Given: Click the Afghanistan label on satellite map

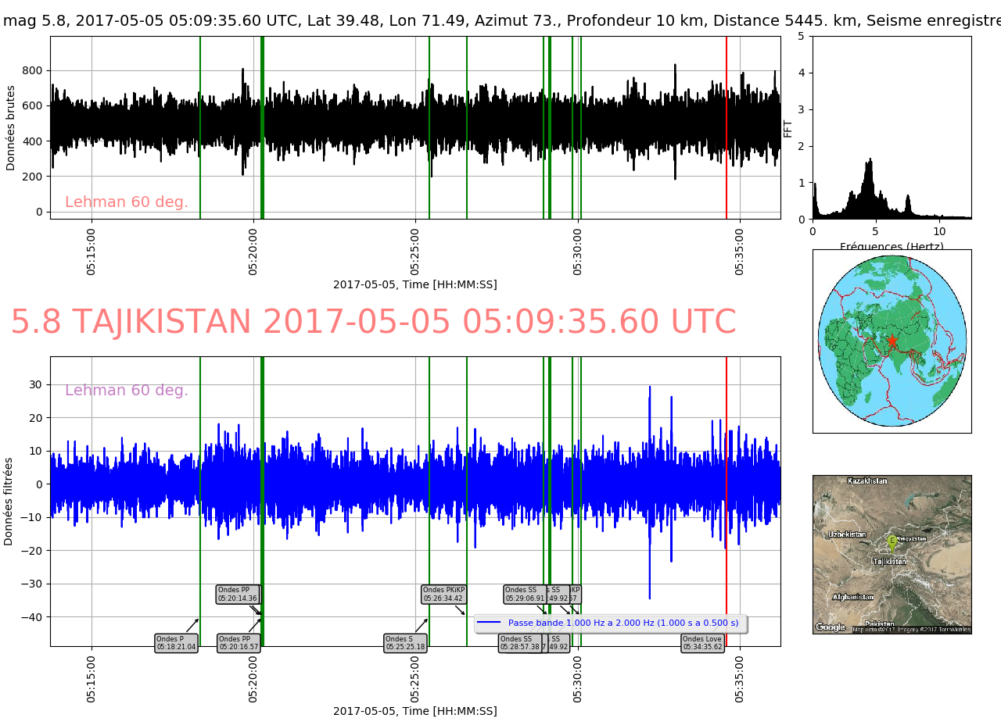Looking at the screenshot, I should [x=853, y=597].
